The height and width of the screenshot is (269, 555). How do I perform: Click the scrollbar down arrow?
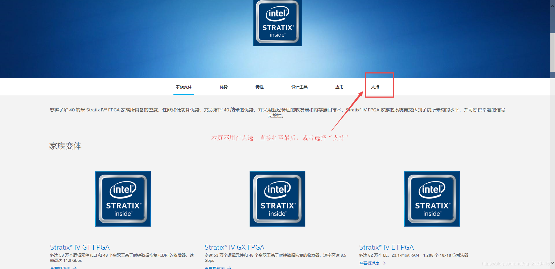(552, 263)
